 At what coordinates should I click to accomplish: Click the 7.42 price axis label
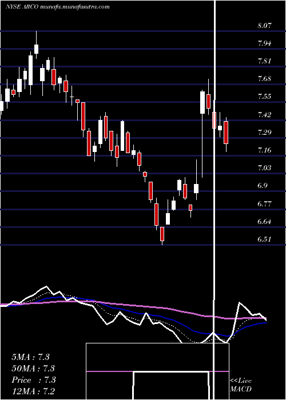(x=264, y=114)
